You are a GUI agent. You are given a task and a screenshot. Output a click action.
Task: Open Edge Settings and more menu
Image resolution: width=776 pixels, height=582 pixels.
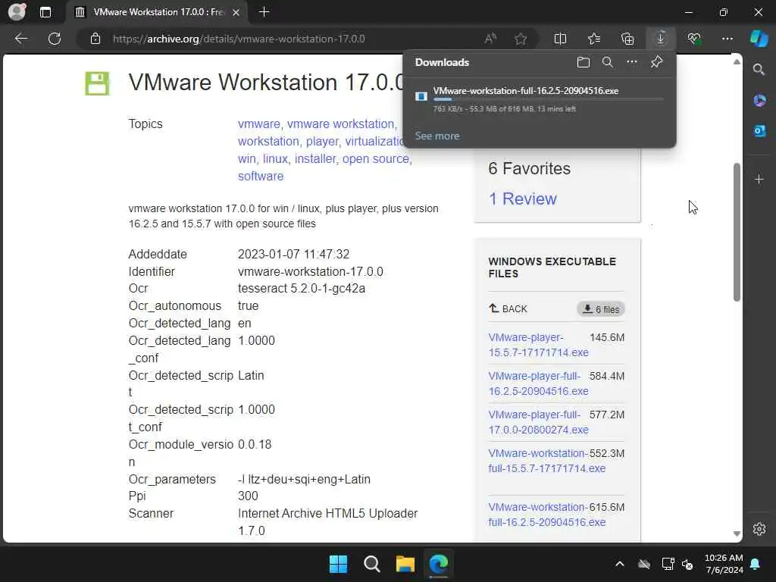click(x=727, y=39)
